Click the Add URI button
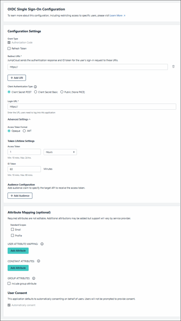 click(x=17, y=77)
